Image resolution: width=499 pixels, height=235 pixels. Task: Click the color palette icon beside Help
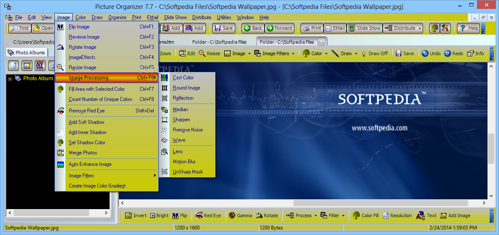tap(434, 28)
